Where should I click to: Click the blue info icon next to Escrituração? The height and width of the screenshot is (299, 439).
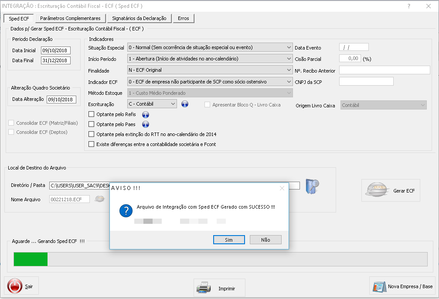coord(185,104)
